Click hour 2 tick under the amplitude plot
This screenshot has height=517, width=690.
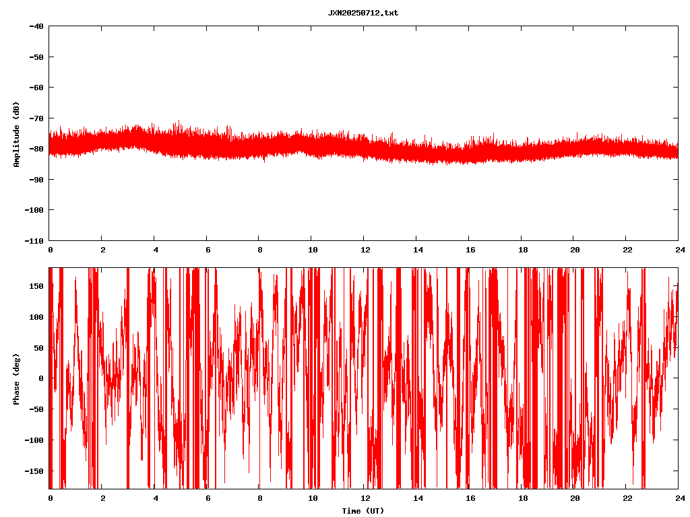pos(103,250)
